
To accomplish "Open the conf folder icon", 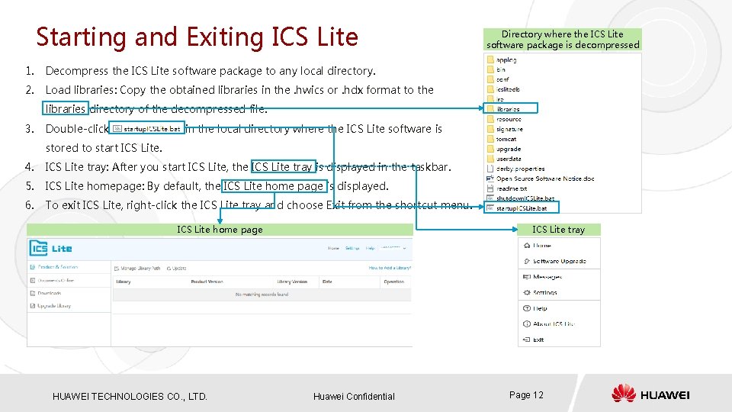I will 490,79.
